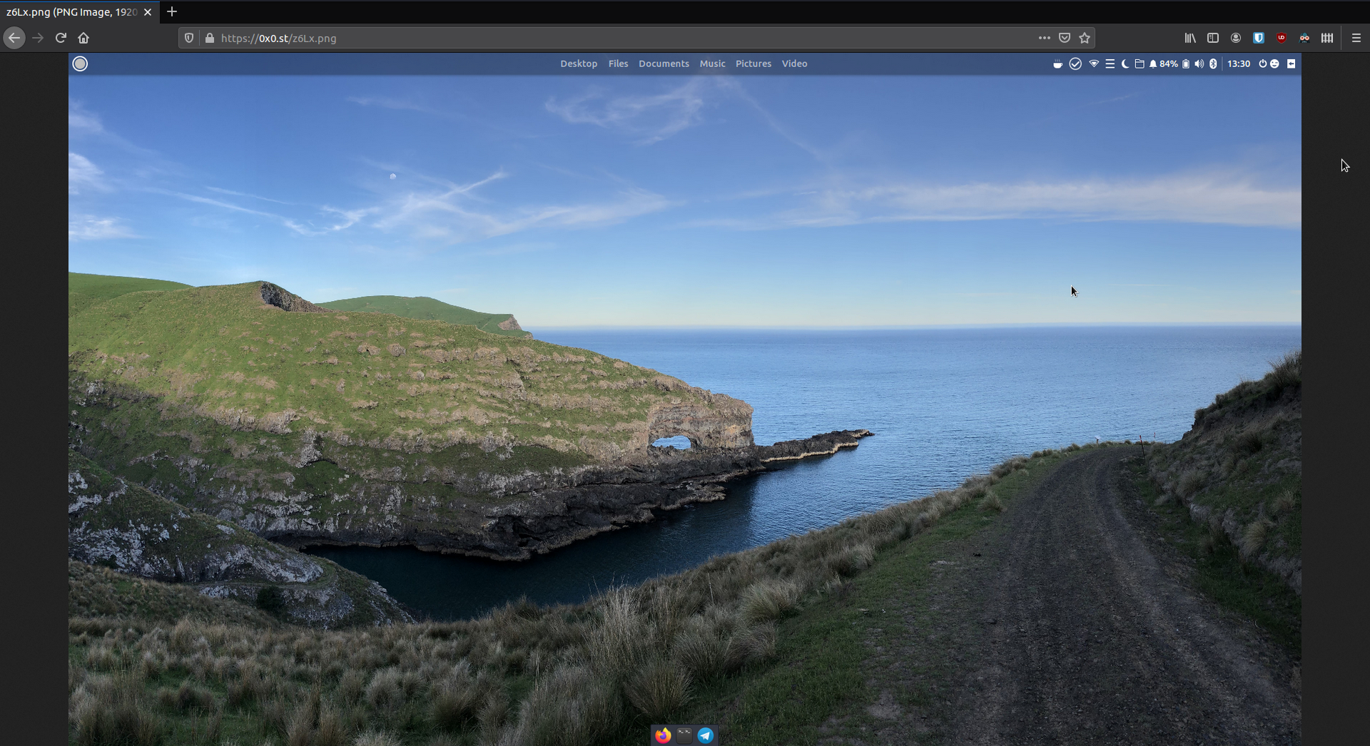This screenshot has width=1370, height=746.
Task: Click the left-arrow panel icon
Action: 1291,64
